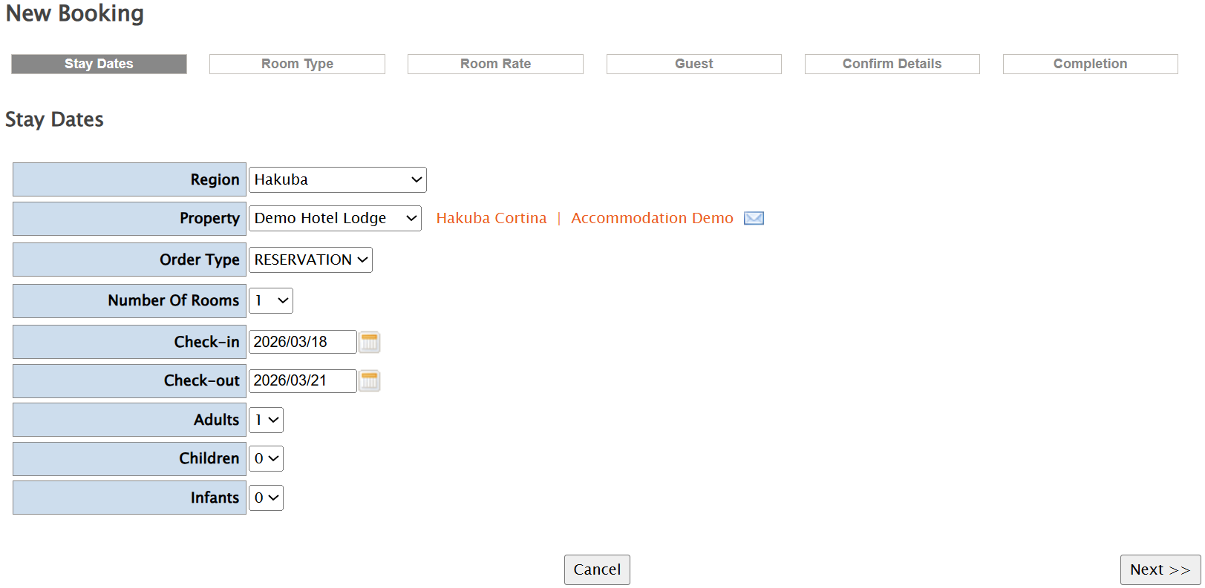Open the Confirm Details step tab
Image resolution: width=1205 pixels, height=588 pixels.
[x=892, y=64]
